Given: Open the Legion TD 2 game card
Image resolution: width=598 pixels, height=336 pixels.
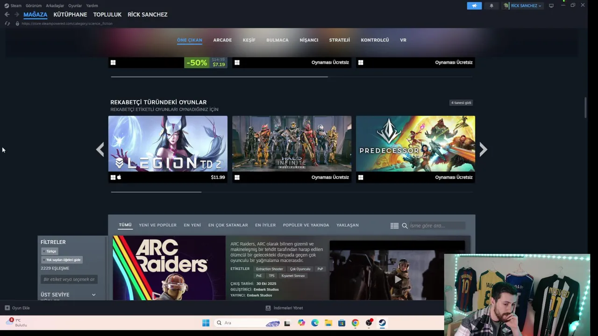Looking at the screenshot, I should [x=168, y=149].
